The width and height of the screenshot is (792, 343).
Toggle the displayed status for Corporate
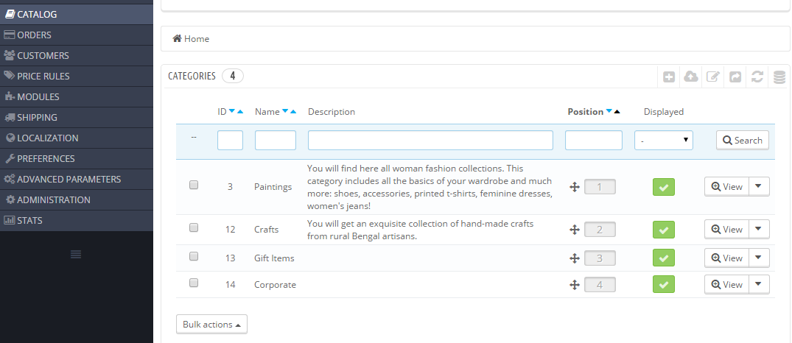pos(664,284)
